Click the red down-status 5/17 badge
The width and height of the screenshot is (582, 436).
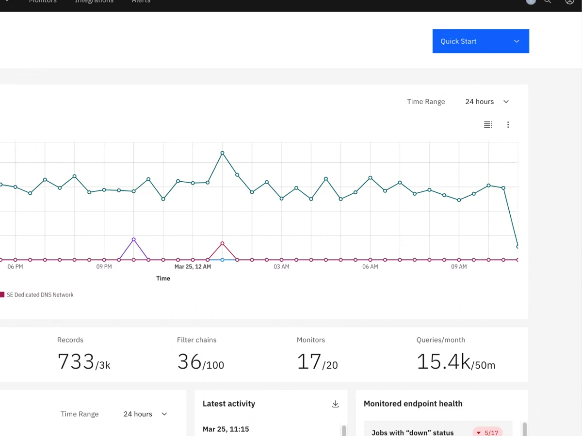coord(487,432)
